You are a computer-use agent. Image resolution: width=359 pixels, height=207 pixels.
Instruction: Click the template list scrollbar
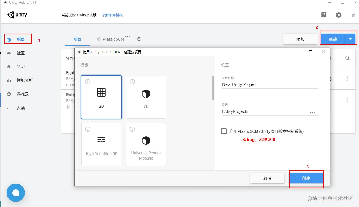coord(213,88)
